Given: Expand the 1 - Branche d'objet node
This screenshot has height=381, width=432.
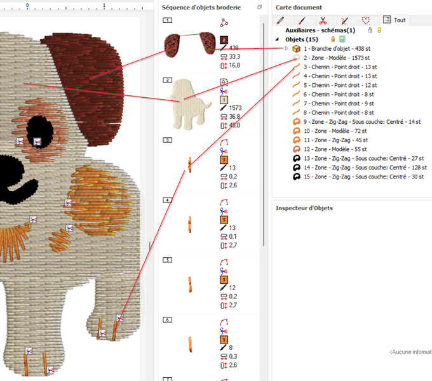Looking at the screenshot, I should pos(287,48).
